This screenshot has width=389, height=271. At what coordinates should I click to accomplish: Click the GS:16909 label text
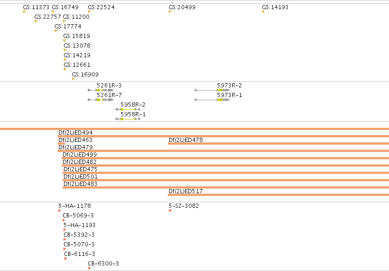point(85,75)
